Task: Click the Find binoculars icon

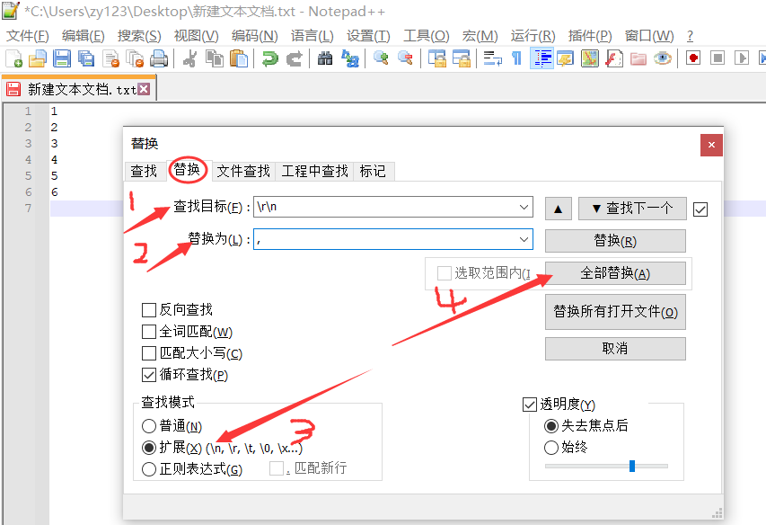Action: point(325,58)
